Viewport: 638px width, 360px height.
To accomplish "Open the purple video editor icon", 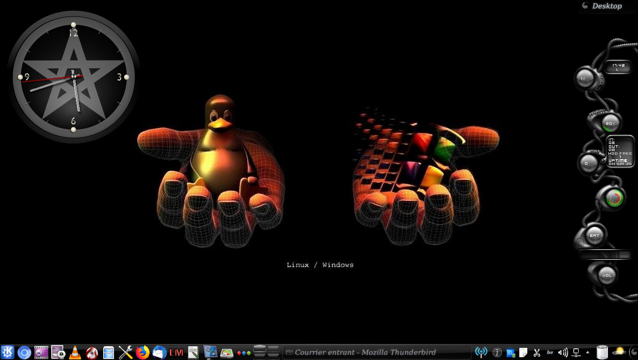I will [x=41, y=352].
